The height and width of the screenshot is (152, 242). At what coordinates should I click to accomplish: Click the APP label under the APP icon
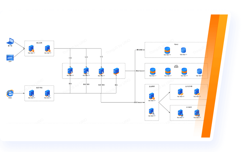point(10,62)
